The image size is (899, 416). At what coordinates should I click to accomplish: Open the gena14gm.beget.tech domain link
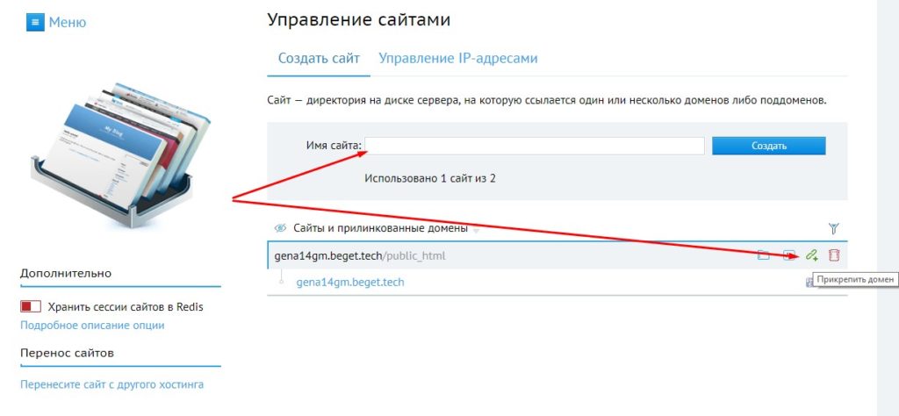(350, 283)
